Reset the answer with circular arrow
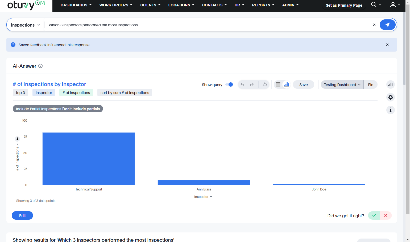 [x=265, y=84]
